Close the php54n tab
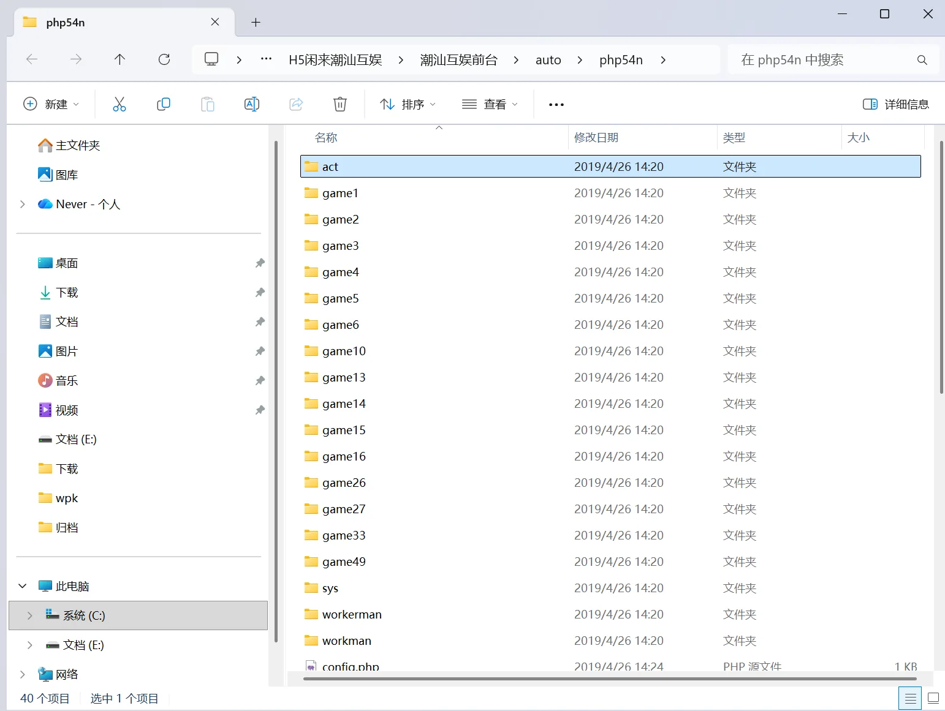This screenshot has width=945, height=711. coord(215,22)
